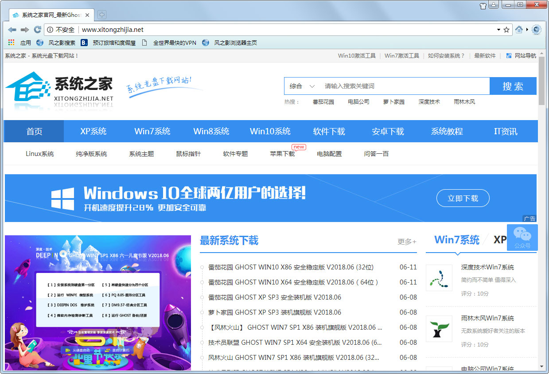Screen dimensions: 549x374
Task: Click 立即下载 on the Windows 10 banner
Action: click(463, 198)
